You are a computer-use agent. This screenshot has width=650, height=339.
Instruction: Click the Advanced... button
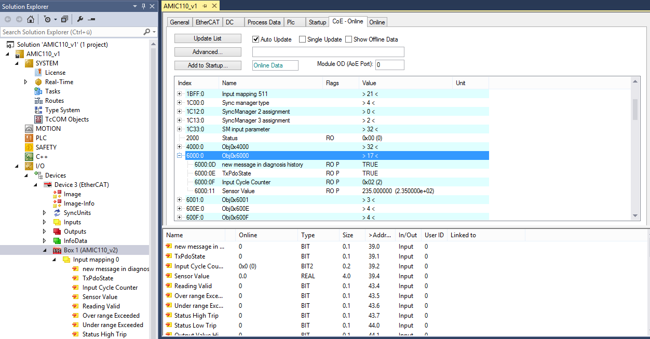pos(208,52)
